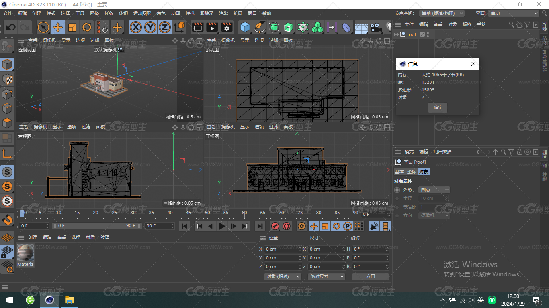549x308 pixels.
Task: Click the 应用 coordinates button
Action: click(x=371, y=276)
